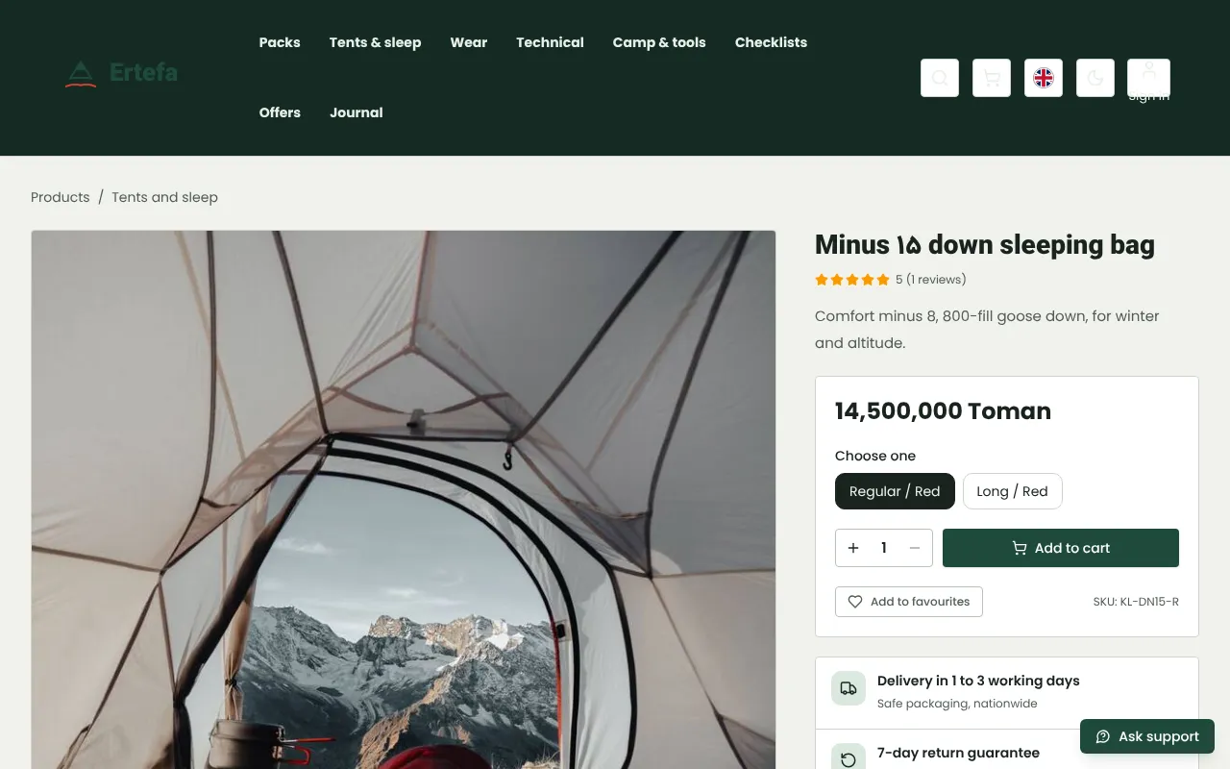Select the Regular / Red variant
This screenshot has width=1230, height=769.
(895, 491)
